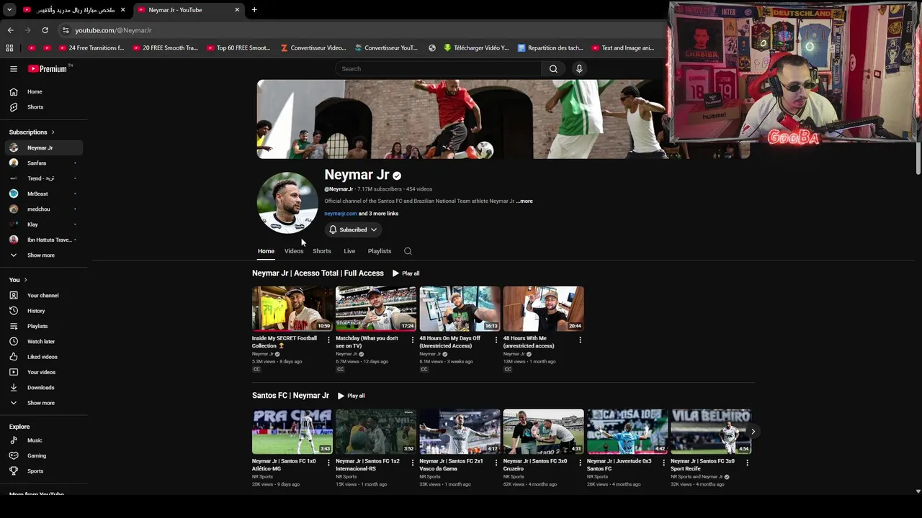Start voice search with microphone icon

579,69
